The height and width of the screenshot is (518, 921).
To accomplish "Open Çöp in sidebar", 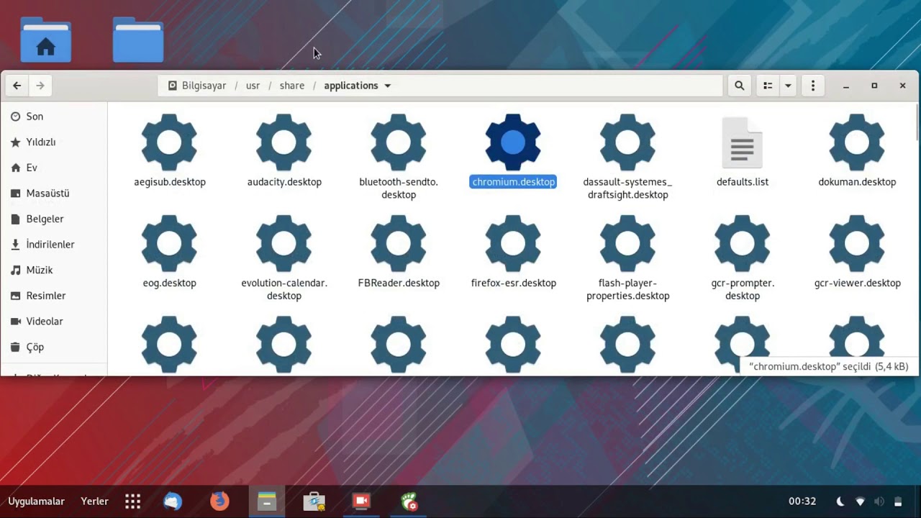I will point(54,347).
